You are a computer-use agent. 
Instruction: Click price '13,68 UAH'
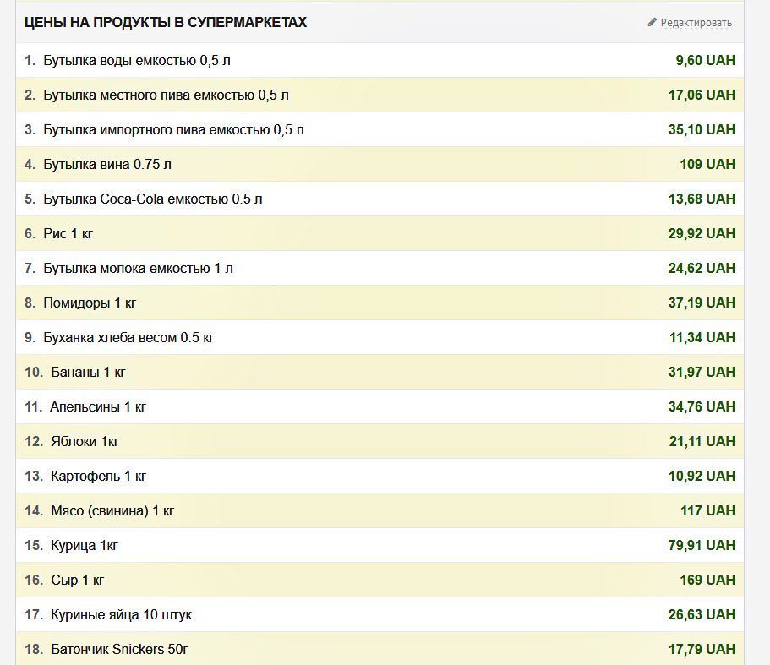pyautogui.click(x=702, y=199)
